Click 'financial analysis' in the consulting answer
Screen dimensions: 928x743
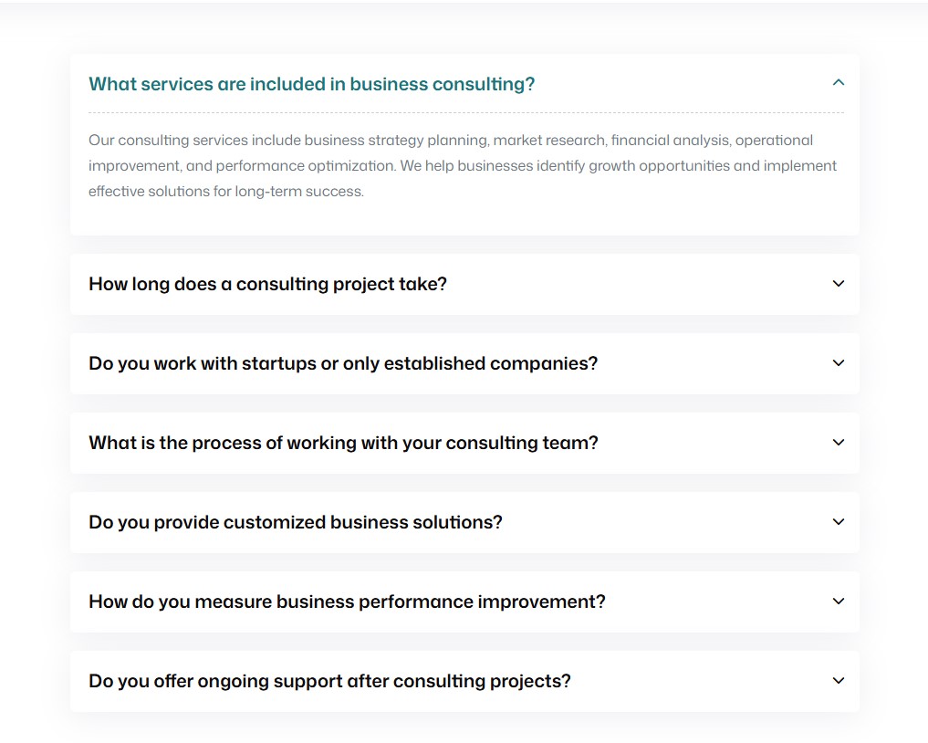[x=669, y=141]
